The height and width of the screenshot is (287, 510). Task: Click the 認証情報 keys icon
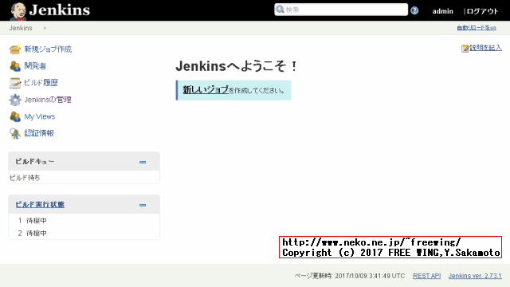pos(15,133)
